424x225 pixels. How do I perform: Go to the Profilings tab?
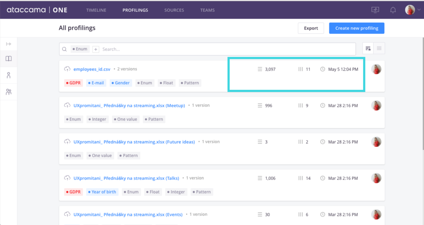point(135,10)
